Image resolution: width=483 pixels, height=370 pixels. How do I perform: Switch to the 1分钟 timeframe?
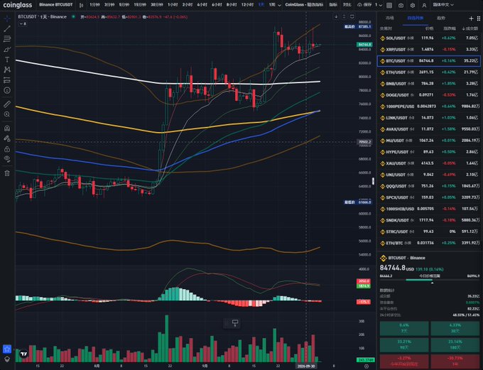click(x=94, y=5)
